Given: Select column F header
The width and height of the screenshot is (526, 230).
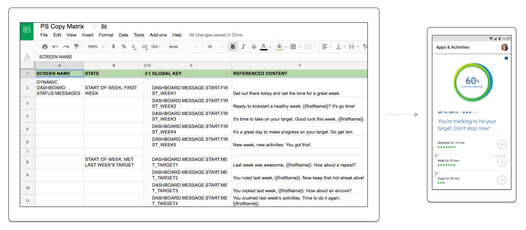Looking at the screenshot, I should (x=300, y=65).
